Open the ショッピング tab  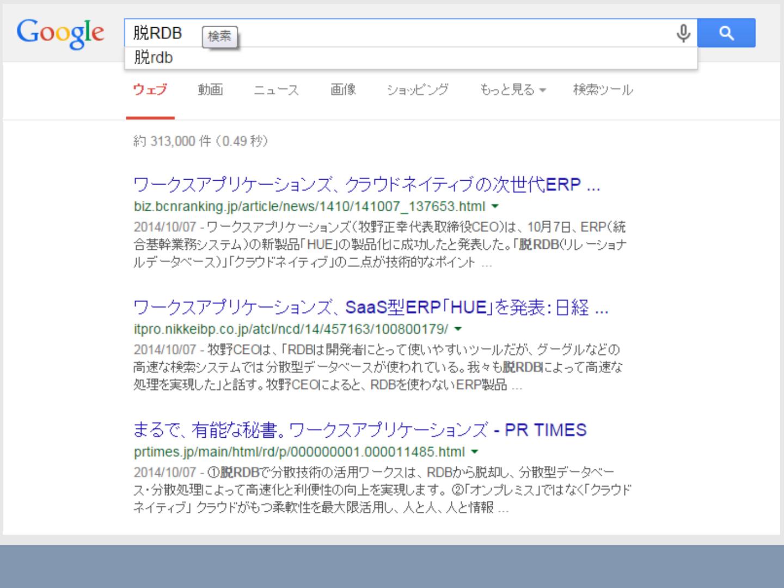[417, 90]
